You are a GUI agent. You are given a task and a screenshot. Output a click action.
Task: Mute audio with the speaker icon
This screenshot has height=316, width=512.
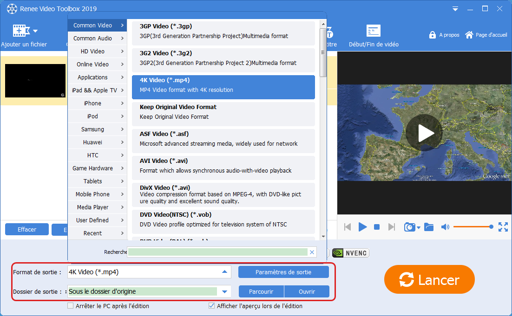coord(445,227)
